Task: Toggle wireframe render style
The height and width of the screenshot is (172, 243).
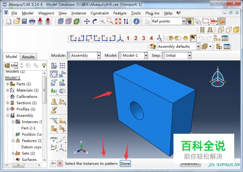Action: [221, 29]
